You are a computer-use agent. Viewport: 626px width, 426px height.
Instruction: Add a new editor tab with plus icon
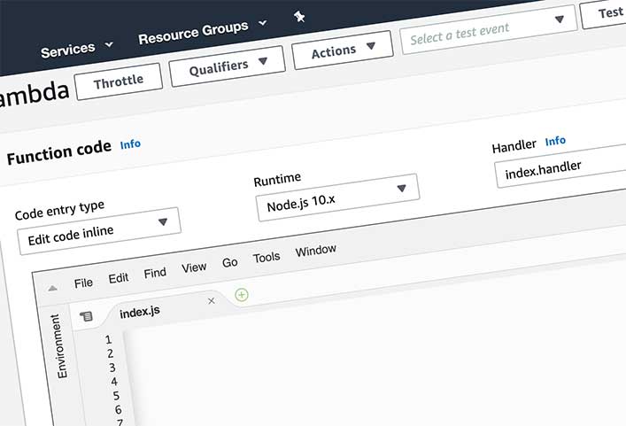coord(242,295)
